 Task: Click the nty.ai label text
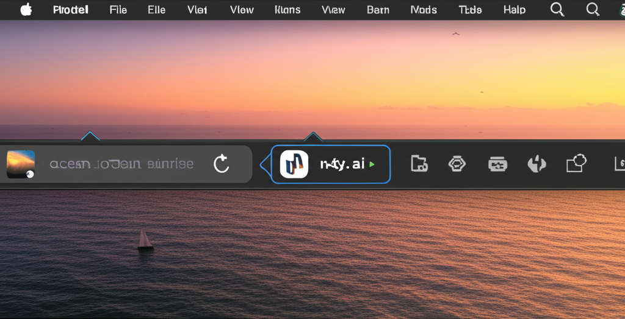click(x=342, y=164)
